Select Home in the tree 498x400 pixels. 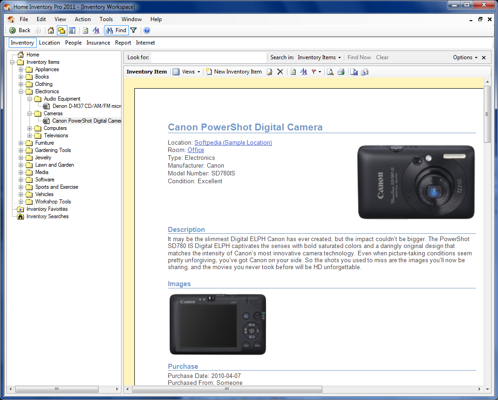33,55
